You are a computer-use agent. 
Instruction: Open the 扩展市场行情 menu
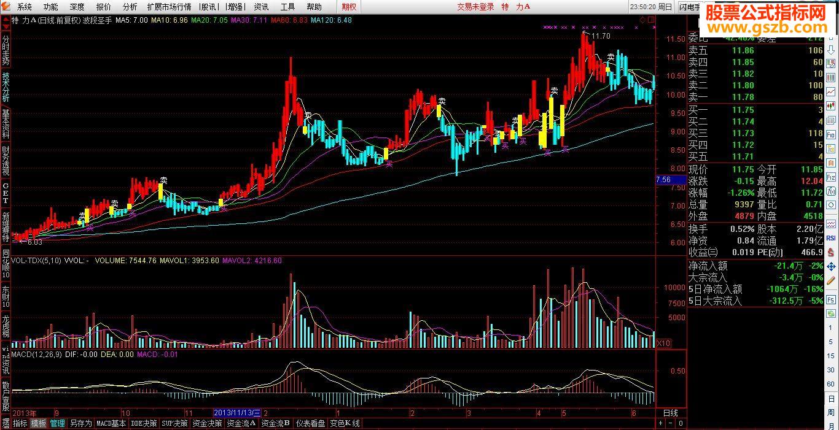pos(169,7)
